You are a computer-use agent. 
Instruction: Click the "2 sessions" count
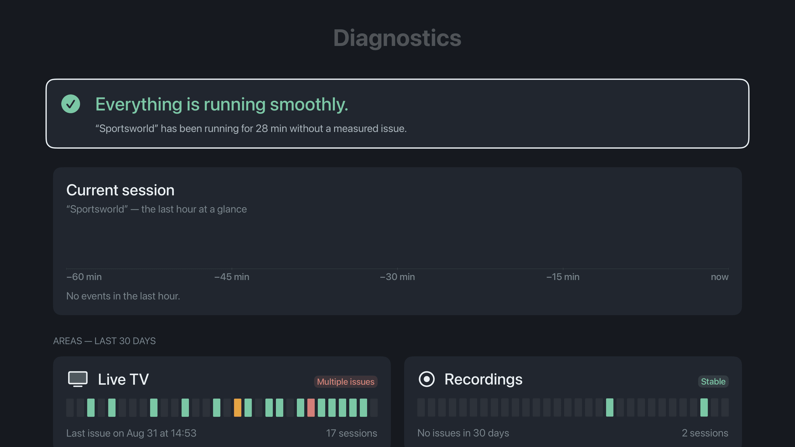(705, 433)
